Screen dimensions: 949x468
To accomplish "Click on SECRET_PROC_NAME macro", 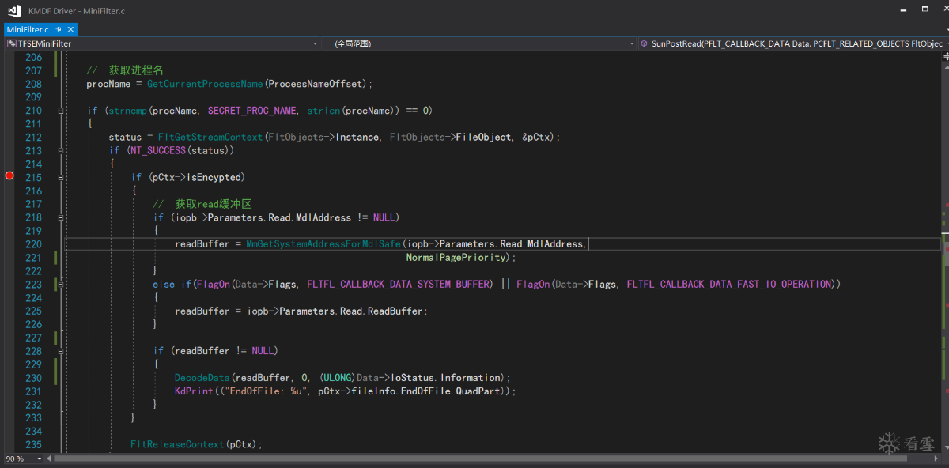I will [252, 111].
